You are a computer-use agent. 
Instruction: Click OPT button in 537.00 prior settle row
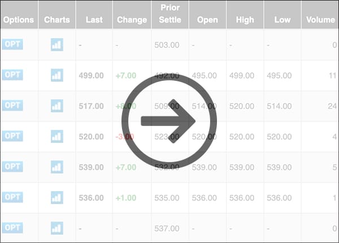(x=12, y=227)
